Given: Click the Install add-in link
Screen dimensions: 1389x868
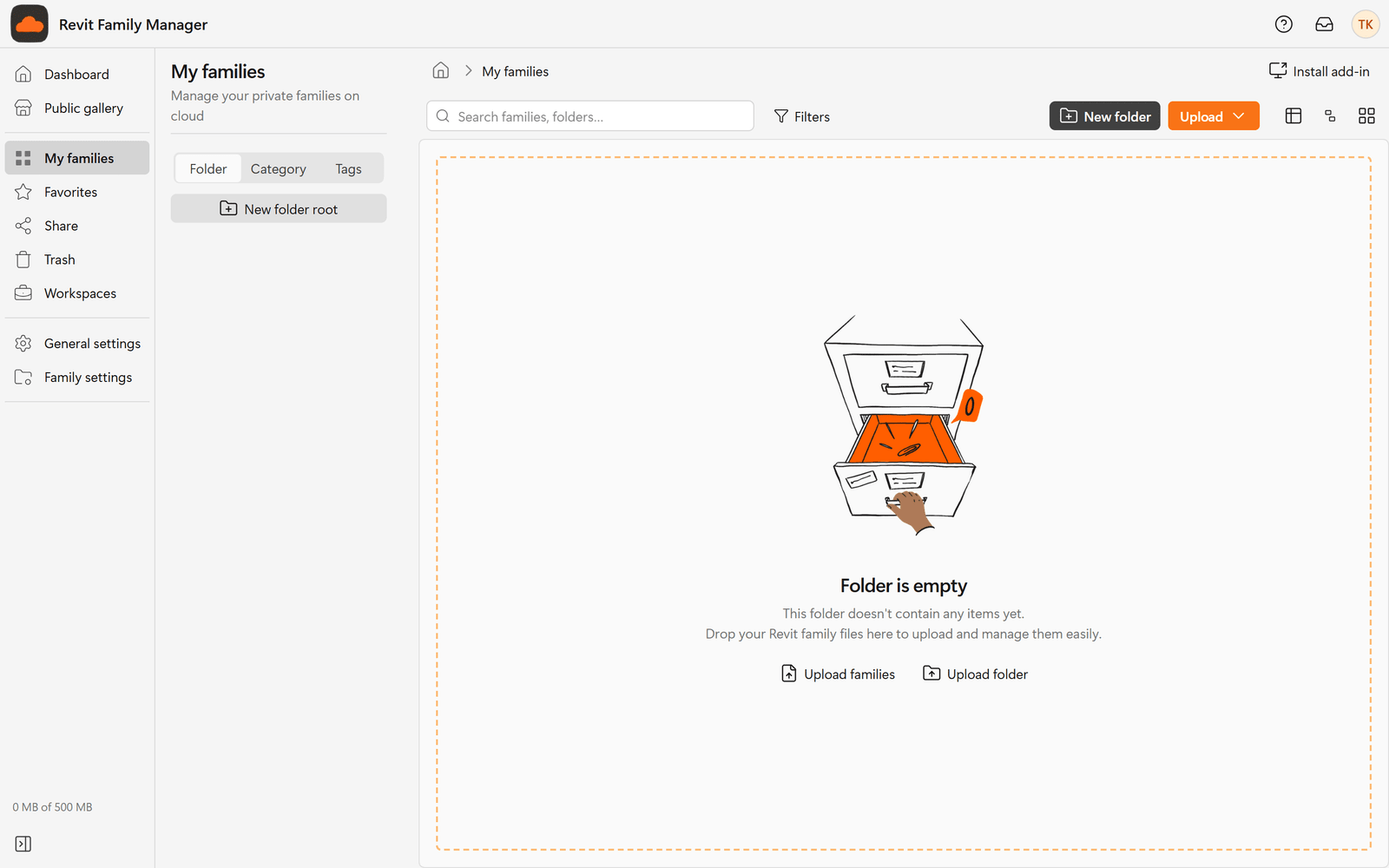Looking at the screenshot, I should 1320,71.
